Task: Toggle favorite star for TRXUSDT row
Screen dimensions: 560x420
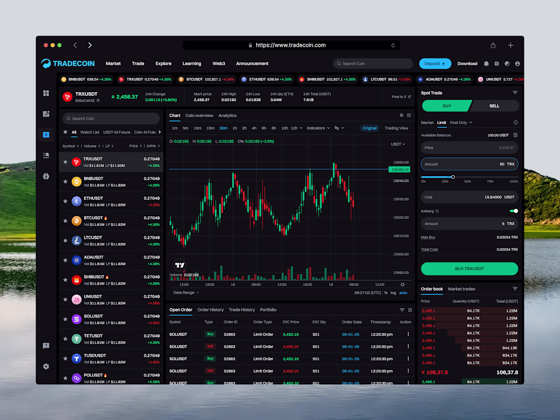Action: pos(65,162)
